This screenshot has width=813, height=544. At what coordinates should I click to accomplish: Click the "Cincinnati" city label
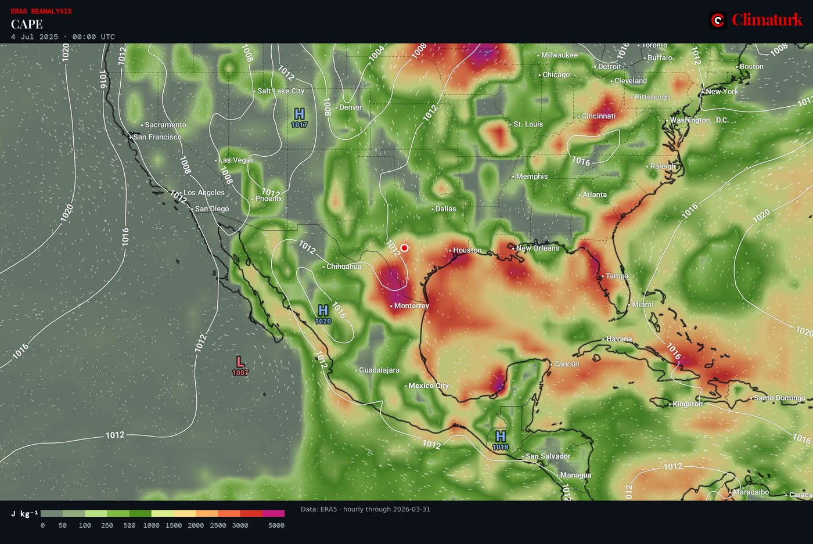tap(599, 116)
